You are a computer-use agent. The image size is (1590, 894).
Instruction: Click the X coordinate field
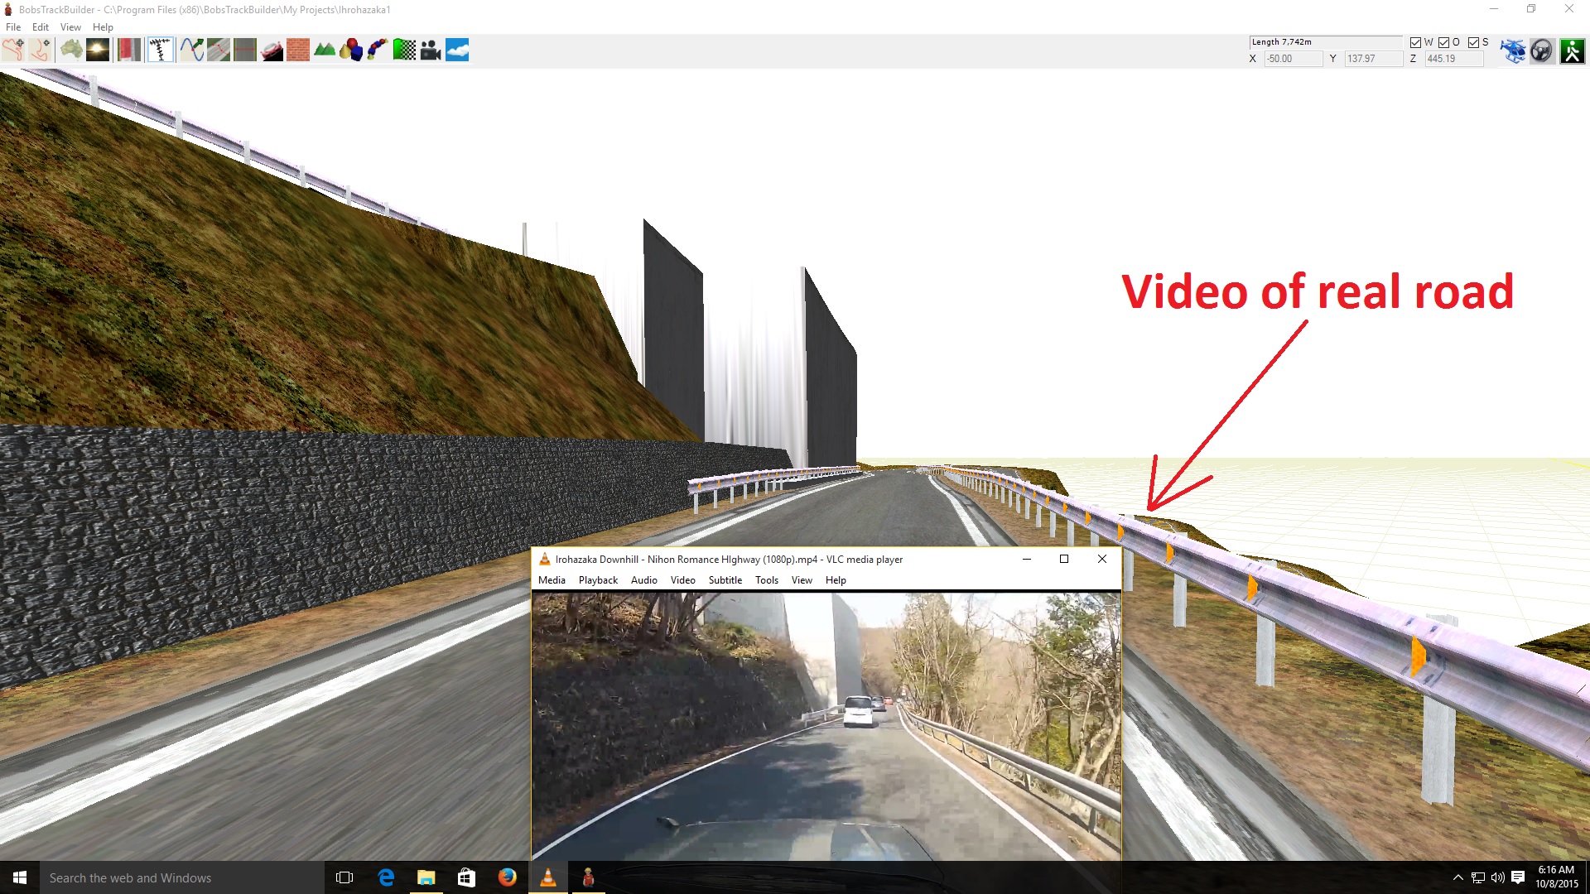click(x=1293, y=59)
